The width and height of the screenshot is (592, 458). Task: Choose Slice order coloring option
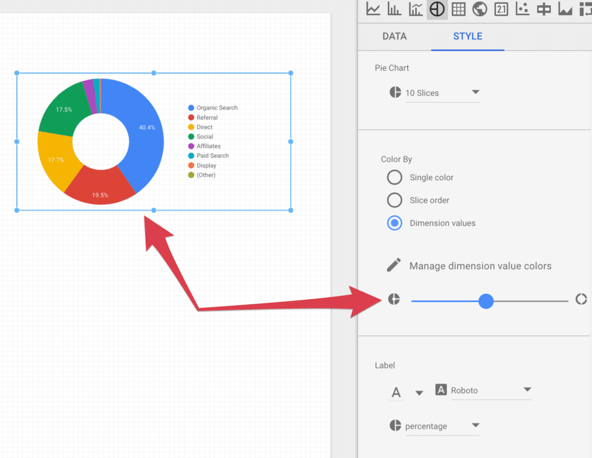tap(394, 200)
